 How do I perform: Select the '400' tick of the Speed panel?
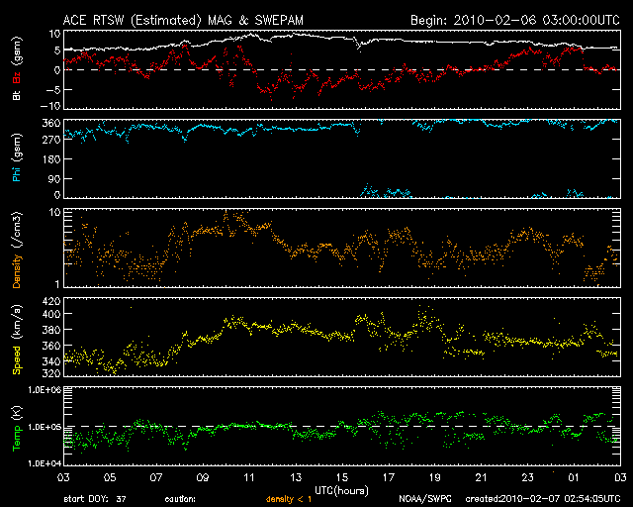click(x=51, y=314)
